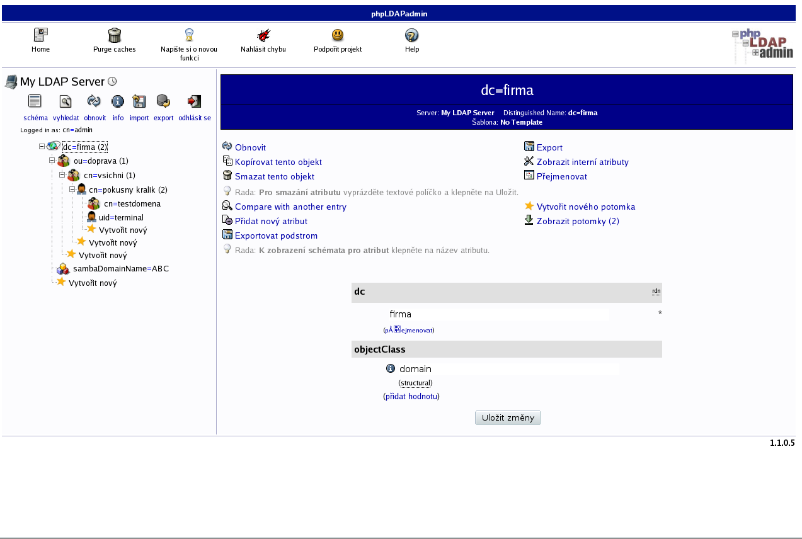The image size is (802, 539).
Task: Select dc=firma (2) in the tree
Action: pyautogui.click(x=85, y=147)
